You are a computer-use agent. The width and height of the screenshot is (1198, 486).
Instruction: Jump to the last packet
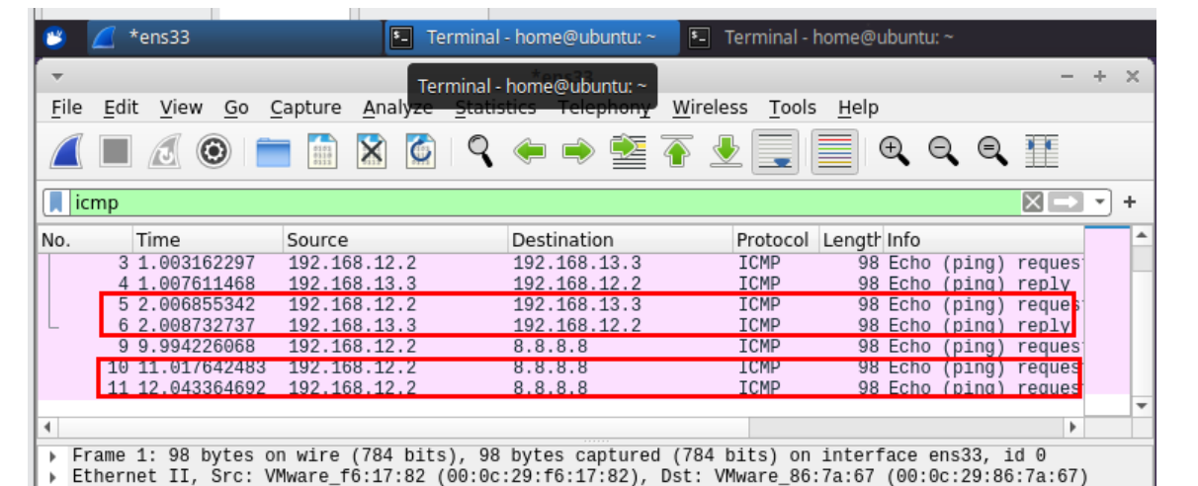[x=727, y=151]
